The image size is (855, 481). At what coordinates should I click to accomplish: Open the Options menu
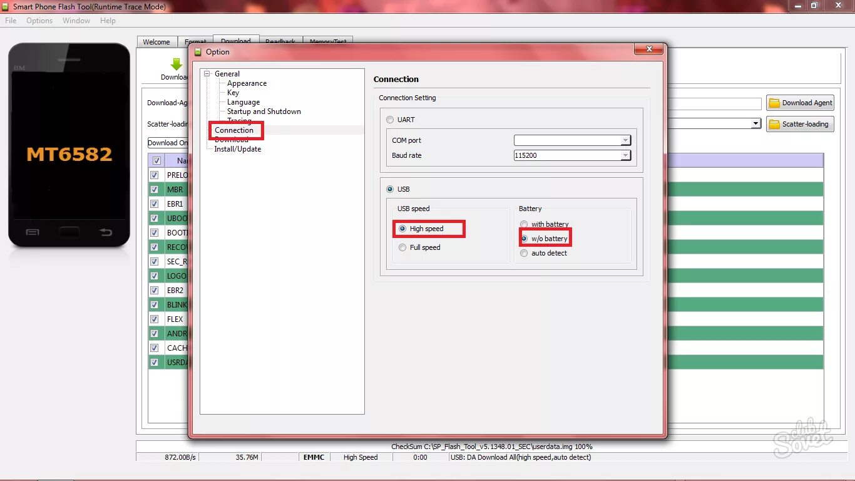click(x=39, y=21)
